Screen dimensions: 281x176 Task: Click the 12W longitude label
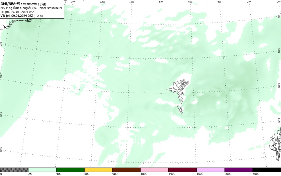(x=103, y=2)
